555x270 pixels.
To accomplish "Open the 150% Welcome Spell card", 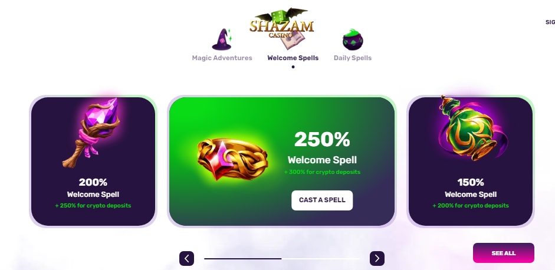I will click(x=471, y=162).
